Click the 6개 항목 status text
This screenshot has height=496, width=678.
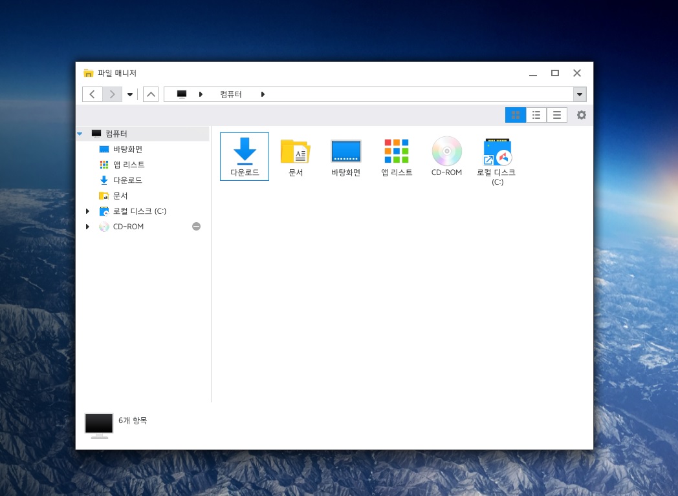point(133,420)
